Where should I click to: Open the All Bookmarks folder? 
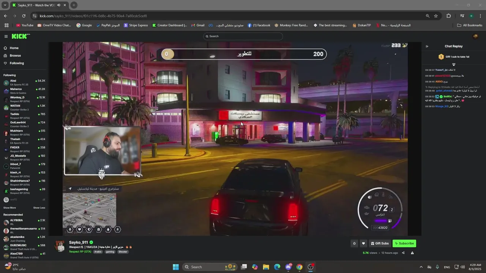[470, 25]
